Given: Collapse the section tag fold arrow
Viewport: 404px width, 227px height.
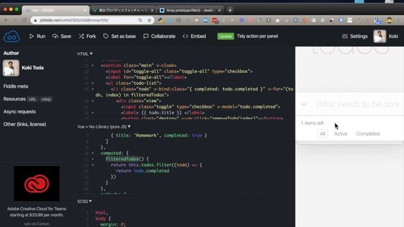Looking at the screenshot, I should (x=93, y=66).
